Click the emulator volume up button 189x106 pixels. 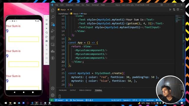47,24
